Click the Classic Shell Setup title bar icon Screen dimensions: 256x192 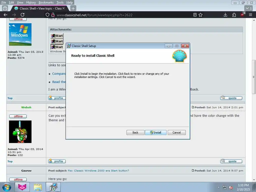69,46
